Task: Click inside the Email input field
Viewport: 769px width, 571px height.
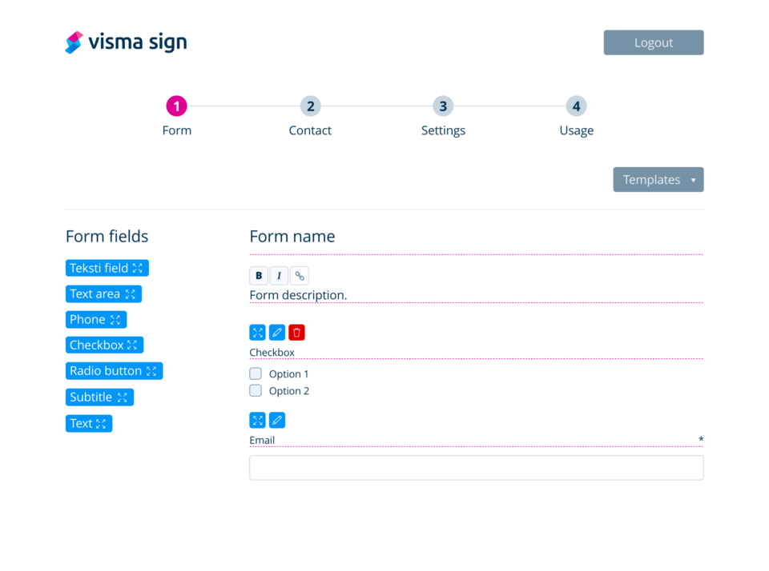Action: (x=476, y=467)
